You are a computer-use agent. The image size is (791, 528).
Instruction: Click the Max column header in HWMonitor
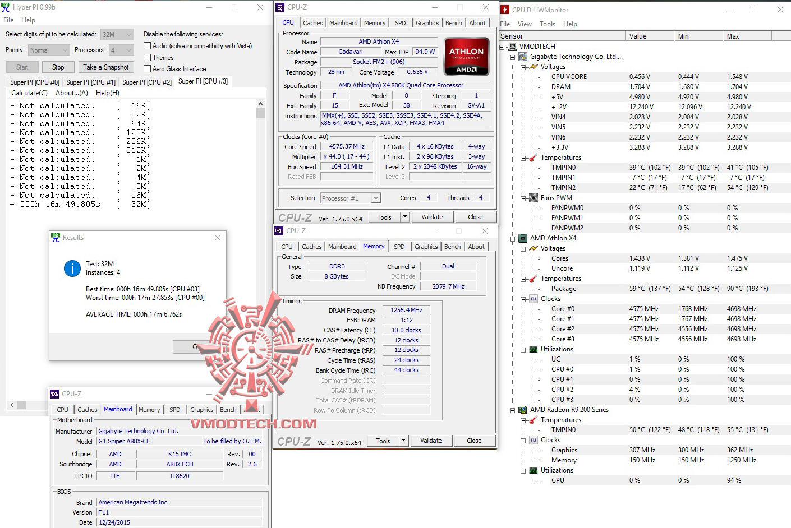747,36
